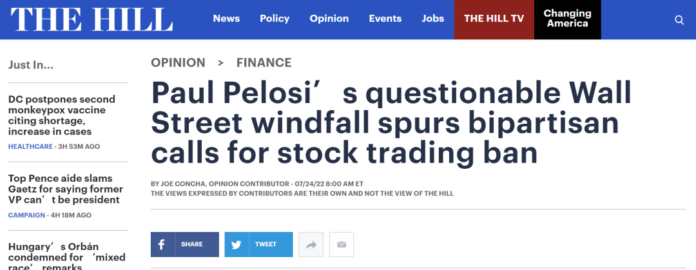This screenshot has width=696, height=270.
Task: Open the Jobs navigation link
Action: (x=433, y=19)
